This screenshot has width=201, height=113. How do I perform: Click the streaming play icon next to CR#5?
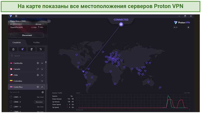coord(20,97)
